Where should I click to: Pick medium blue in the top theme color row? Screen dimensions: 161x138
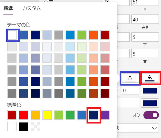(x=23, y=35)
